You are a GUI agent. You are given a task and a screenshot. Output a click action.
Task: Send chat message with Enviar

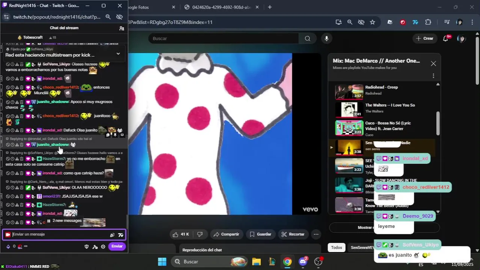tap(117, 246)
